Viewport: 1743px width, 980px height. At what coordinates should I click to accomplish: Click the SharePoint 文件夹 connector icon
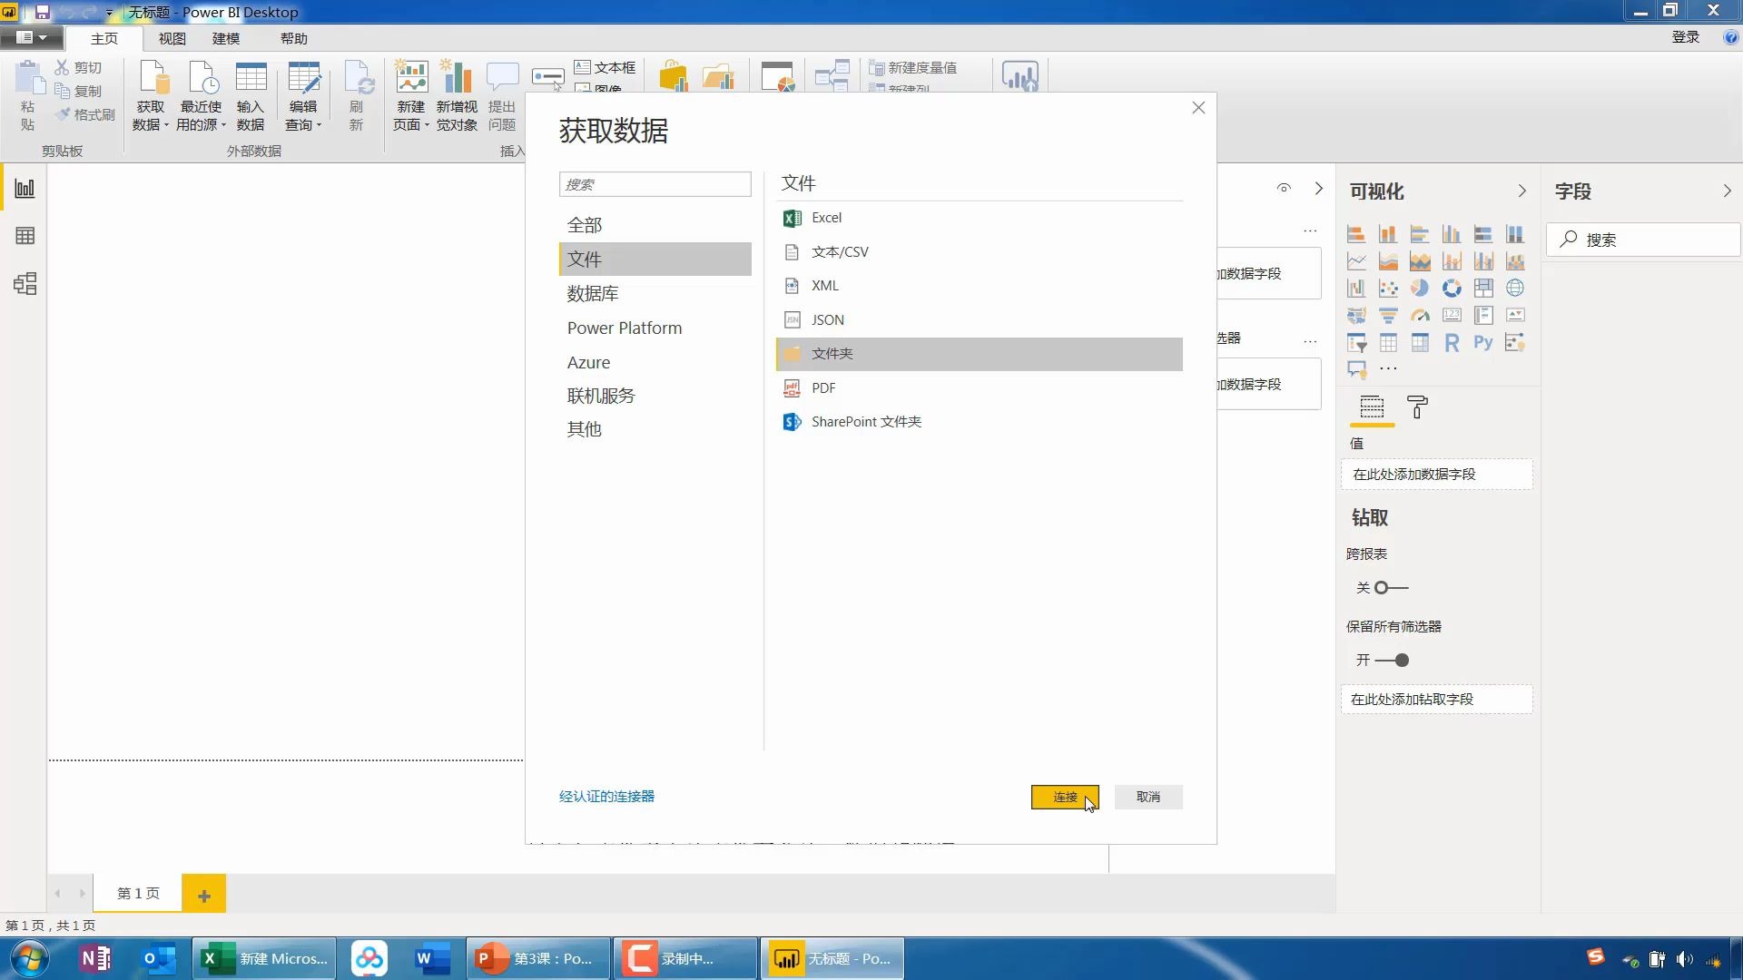793,421
